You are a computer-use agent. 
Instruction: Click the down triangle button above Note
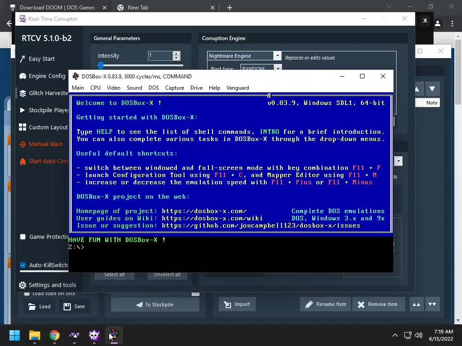pyautogui.click(x=432, y=89)
